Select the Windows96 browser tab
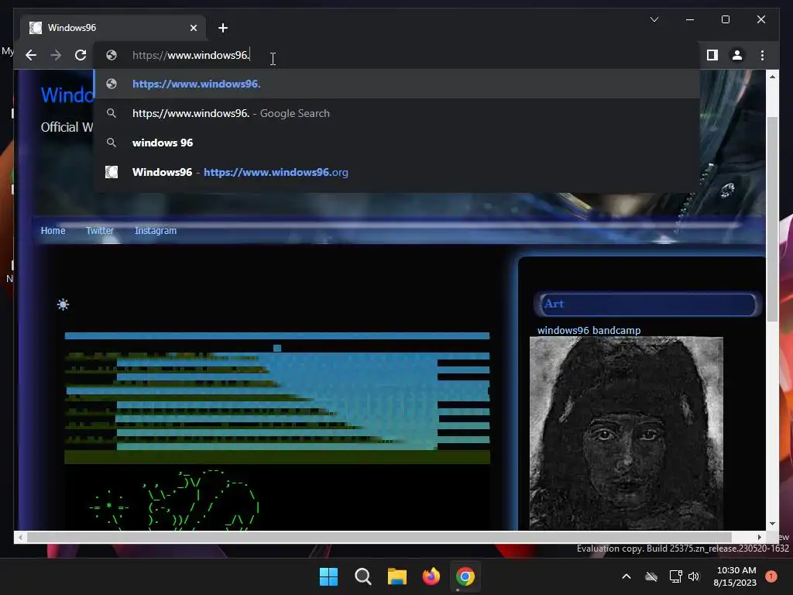Viewport: 793px width, 595px height. [x=113, y=28]
